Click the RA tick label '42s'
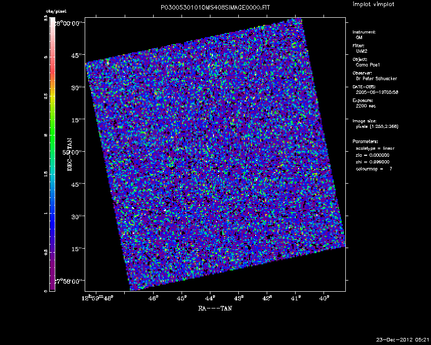The width and height of the screenshot is (431, 345). [x=267, y=298]
